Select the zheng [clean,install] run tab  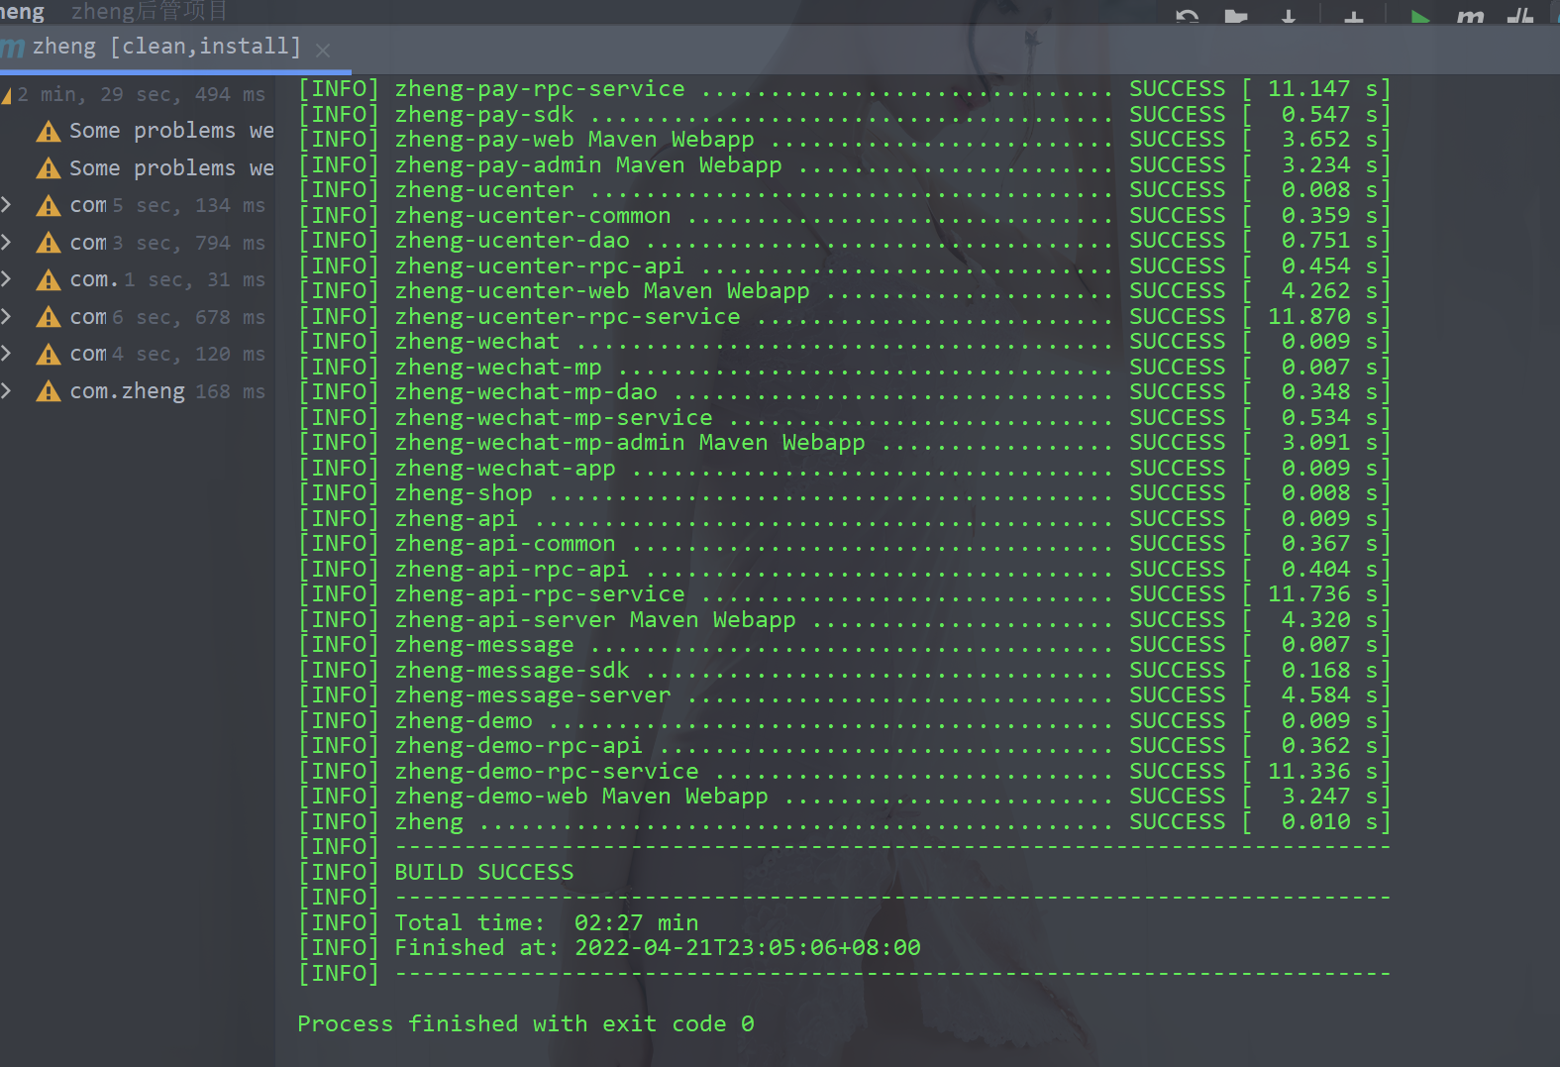tap(165, 47)
